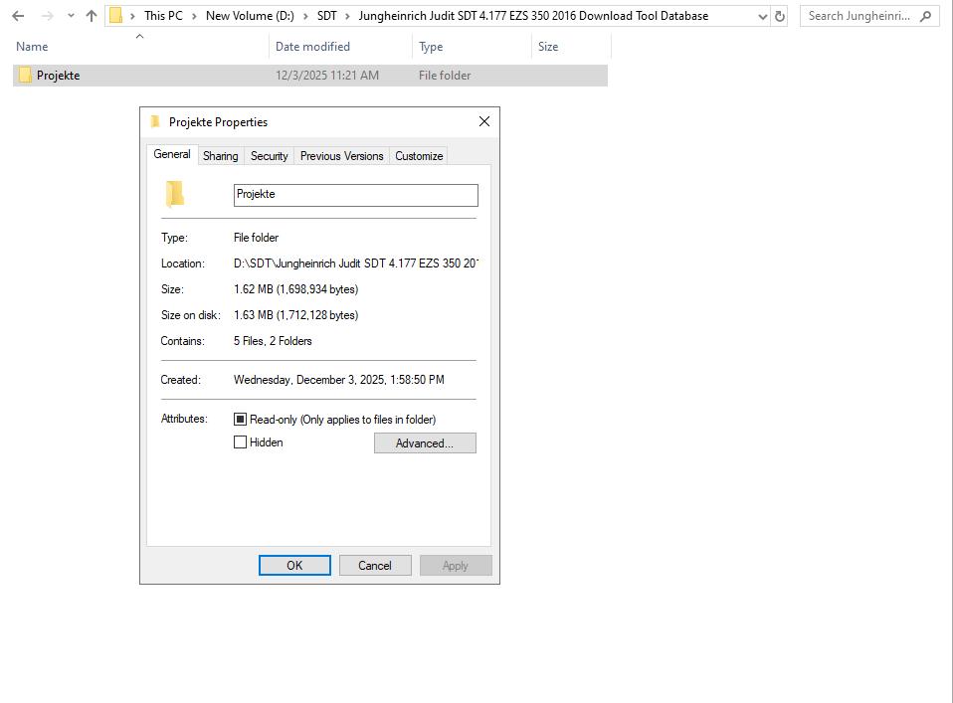Select New Volume (D:) breadcrumb
Screen dimensions: 953x703
pyautogui.click(x=250, y=16)
